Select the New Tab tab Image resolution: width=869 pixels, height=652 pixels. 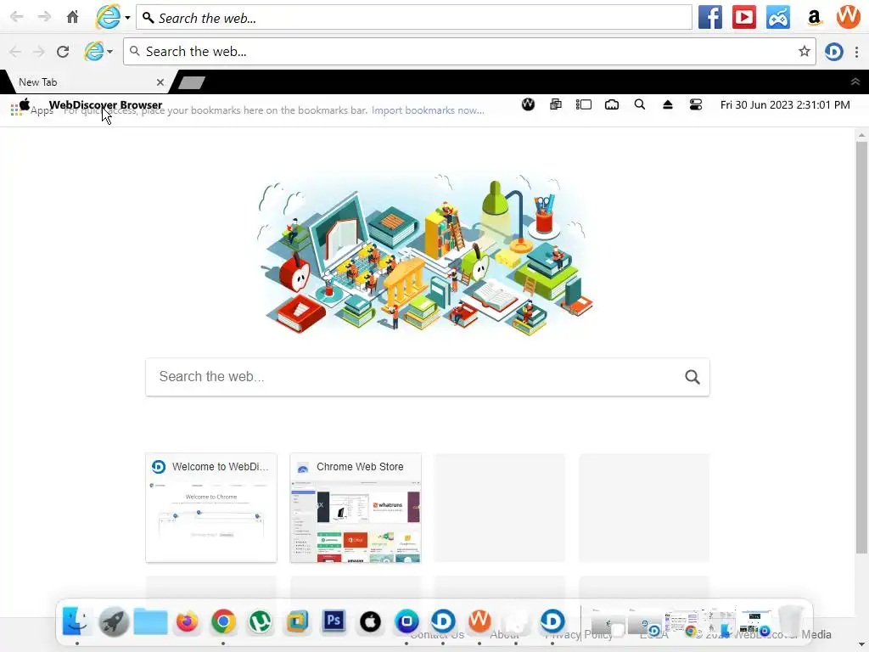(83, 82)
